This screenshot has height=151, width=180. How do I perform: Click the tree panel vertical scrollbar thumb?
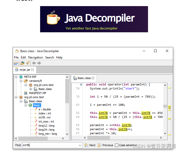[x=67, y=91]
